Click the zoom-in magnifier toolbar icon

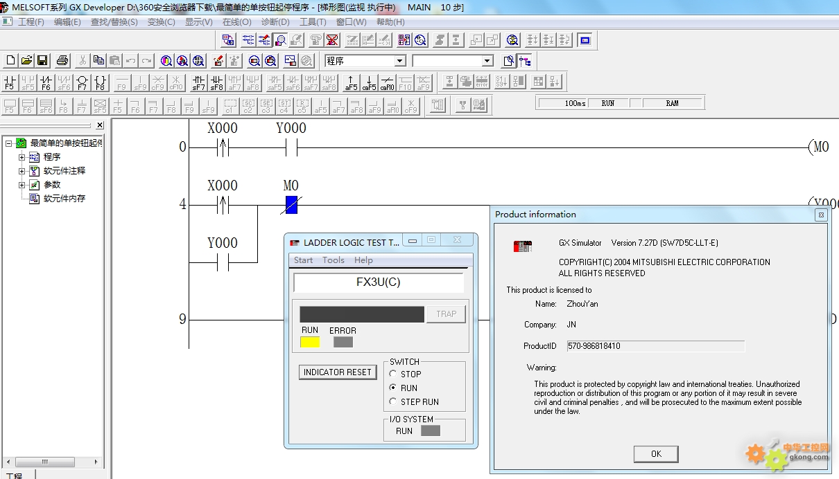271,61
